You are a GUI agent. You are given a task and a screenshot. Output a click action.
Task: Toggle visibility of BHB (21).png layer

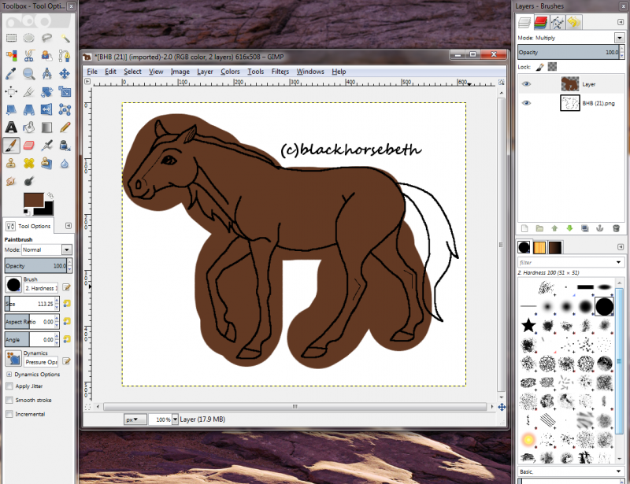[x=526, y=103]
